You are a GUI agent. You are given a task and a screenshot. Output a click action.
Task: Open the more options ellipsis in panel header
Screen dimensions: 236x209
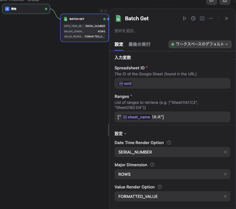click(211, 18)
